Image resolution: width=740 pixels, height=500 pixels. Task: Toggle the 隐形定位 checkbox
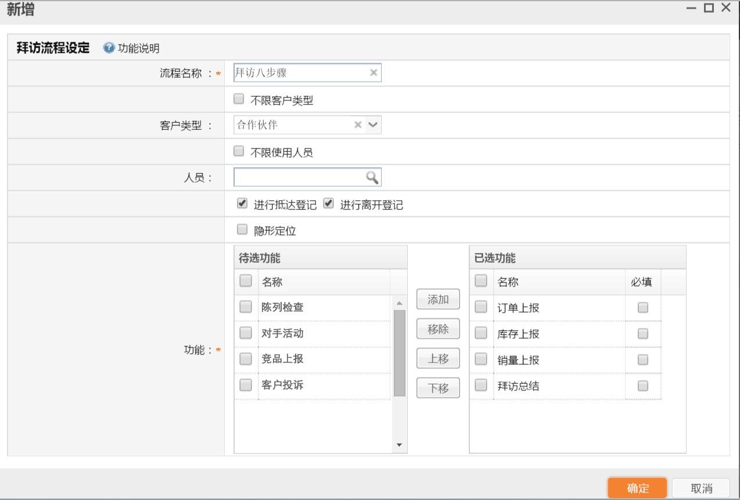click(243, 230)
